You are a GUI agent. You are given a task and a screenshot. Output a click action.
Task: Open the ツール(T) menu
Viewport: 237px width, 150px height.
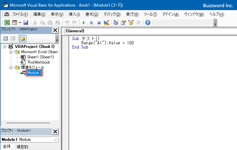(x=150, y=14)
